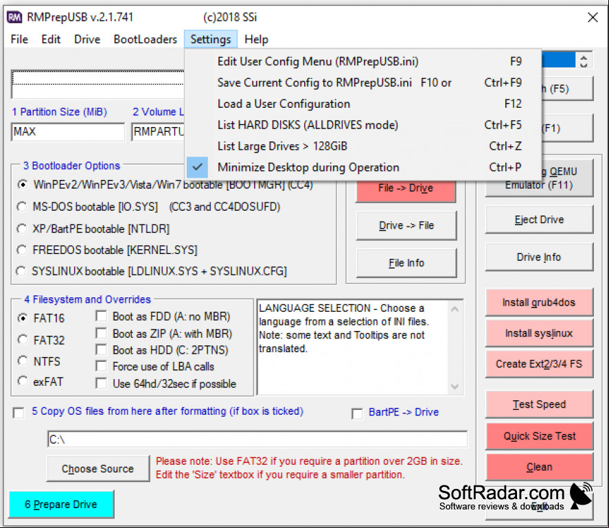Click the Partition Size MAX field
The image size is (609, 528).
point(68,132)
